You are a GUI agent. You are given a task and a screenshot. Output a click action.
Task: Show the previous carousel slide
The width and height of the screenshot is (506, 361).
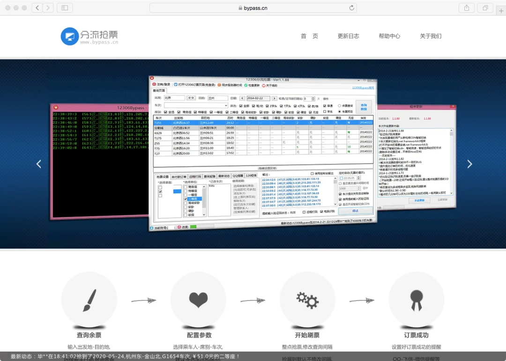[x=39, y=164]
